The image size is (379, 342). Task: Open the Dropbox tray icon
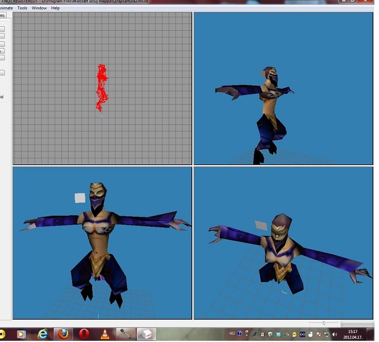(278, 335)
